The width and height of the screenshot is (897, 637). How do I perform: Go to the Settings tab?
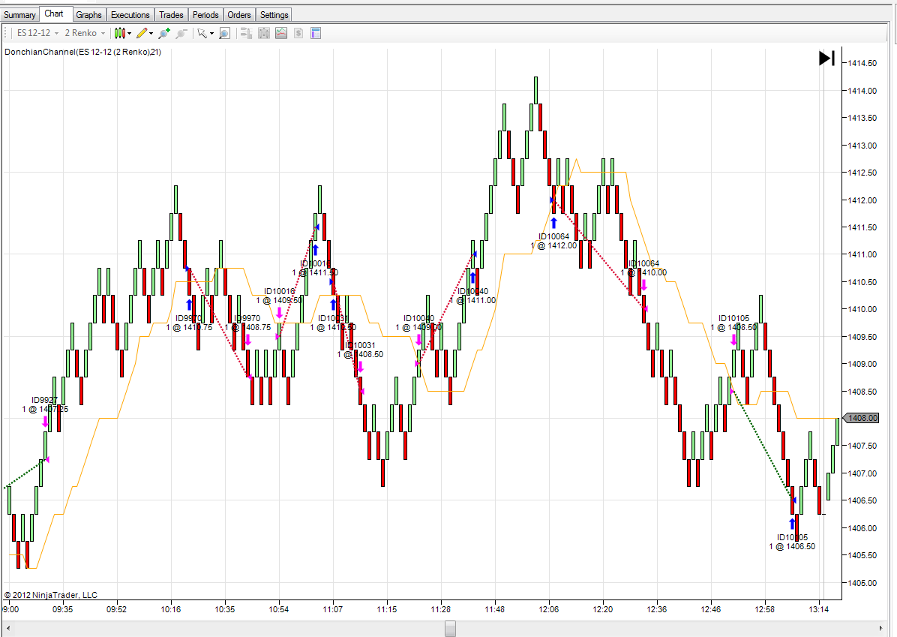tap(274, 15)
